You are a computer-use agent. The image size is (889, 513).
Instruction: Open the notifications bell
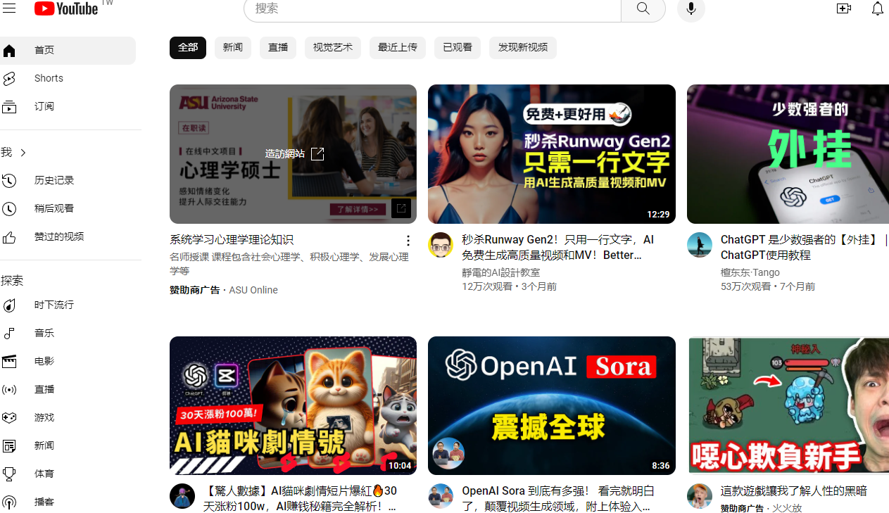click(x=878, y=8)
